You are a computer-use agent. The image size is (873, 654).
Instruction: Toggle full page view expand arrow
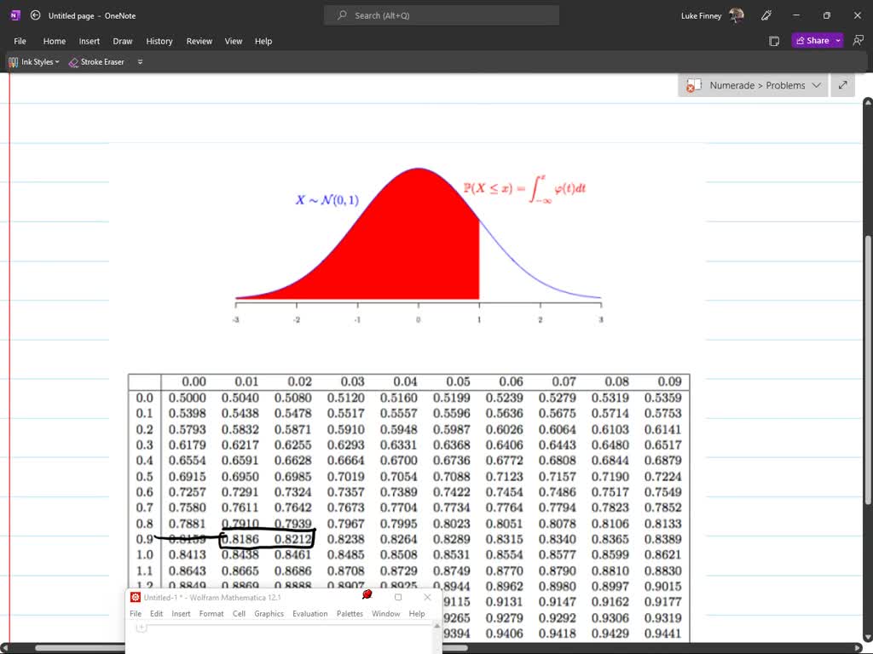(x=843, y=85)
